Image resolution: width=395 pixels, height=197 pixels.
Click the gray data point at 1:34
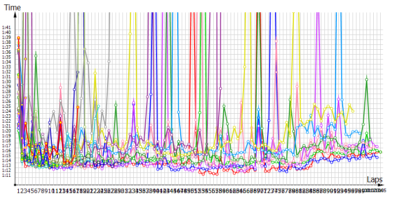[x=108, y=61]
